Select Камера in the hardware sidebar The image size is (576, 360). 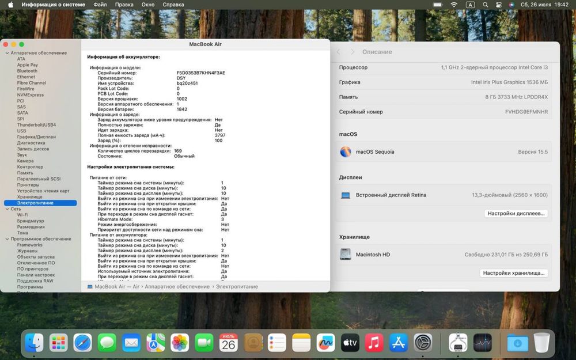[x=25, y=161]
